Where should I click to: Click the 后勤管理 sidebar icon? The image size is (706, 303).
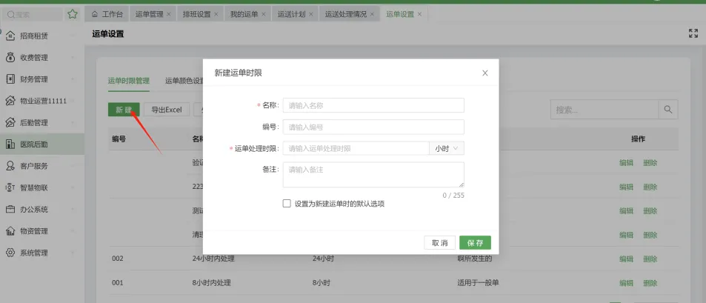click(x=10, y=122)
